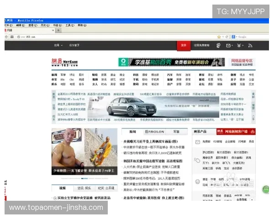Click the smiley face icon in 网易产品 panel

pyautogui.click(x=197, y=182)
